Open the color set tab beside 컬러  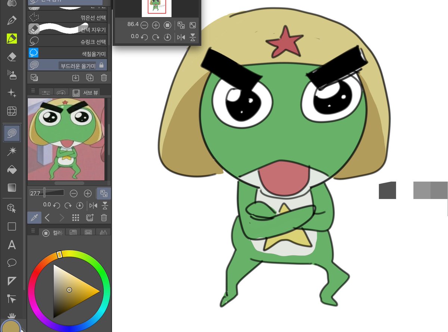click(73, 233)
